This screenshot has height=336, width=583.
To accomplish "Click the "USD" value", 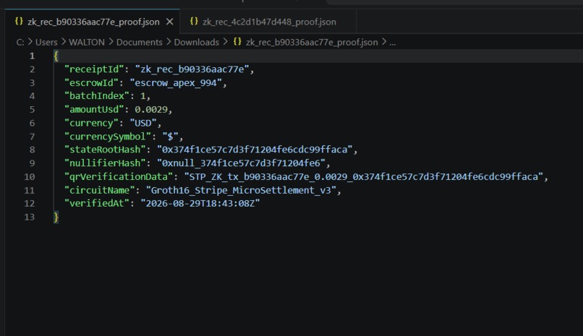I will 143,123.
